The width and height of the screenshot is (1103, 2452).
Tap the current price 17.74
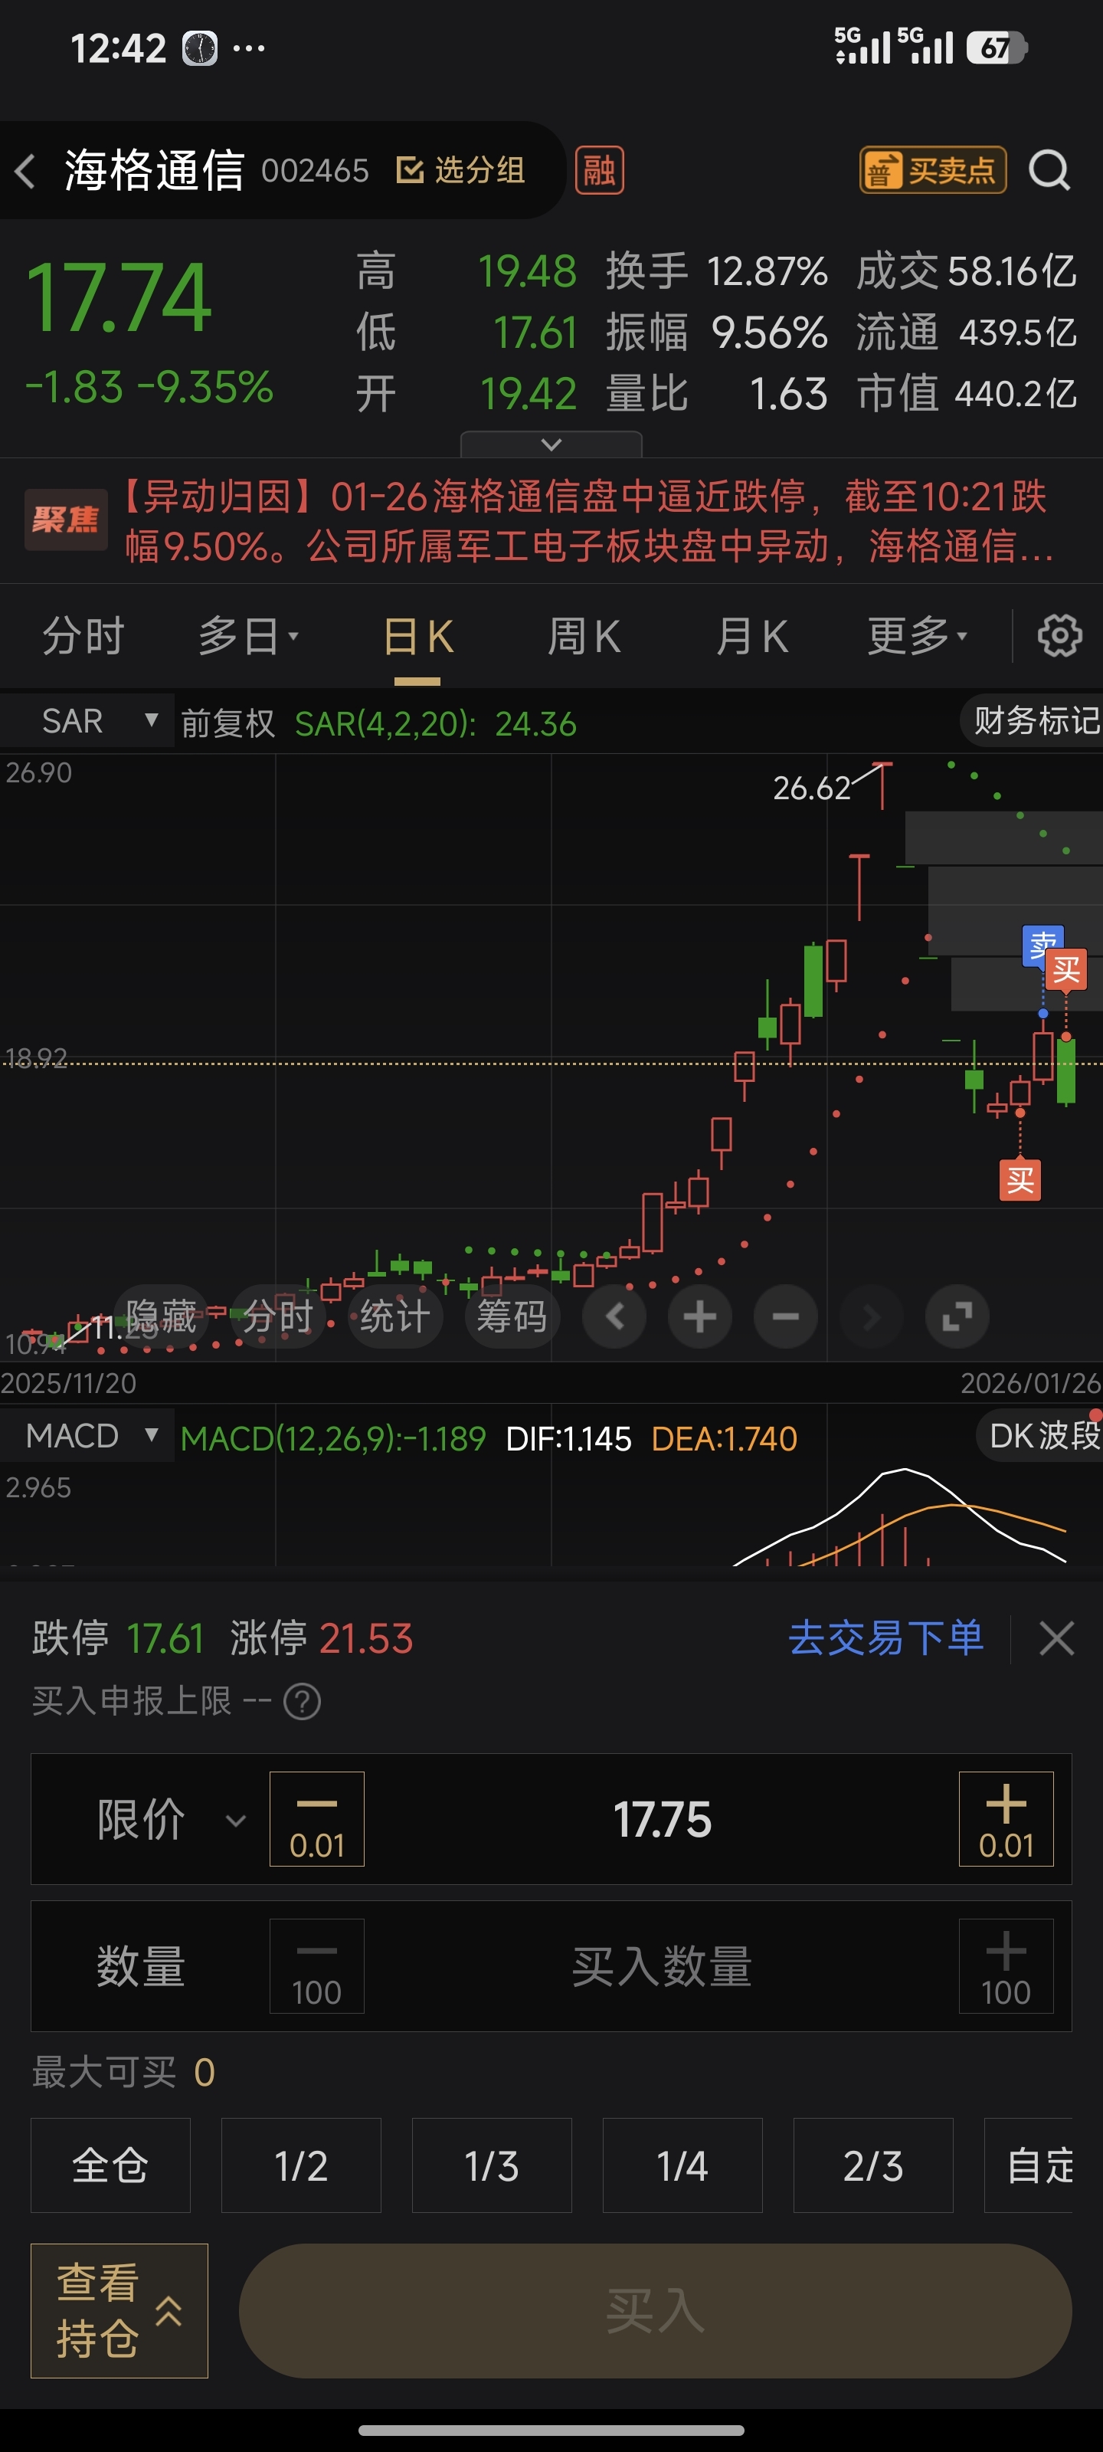point(118,298)
